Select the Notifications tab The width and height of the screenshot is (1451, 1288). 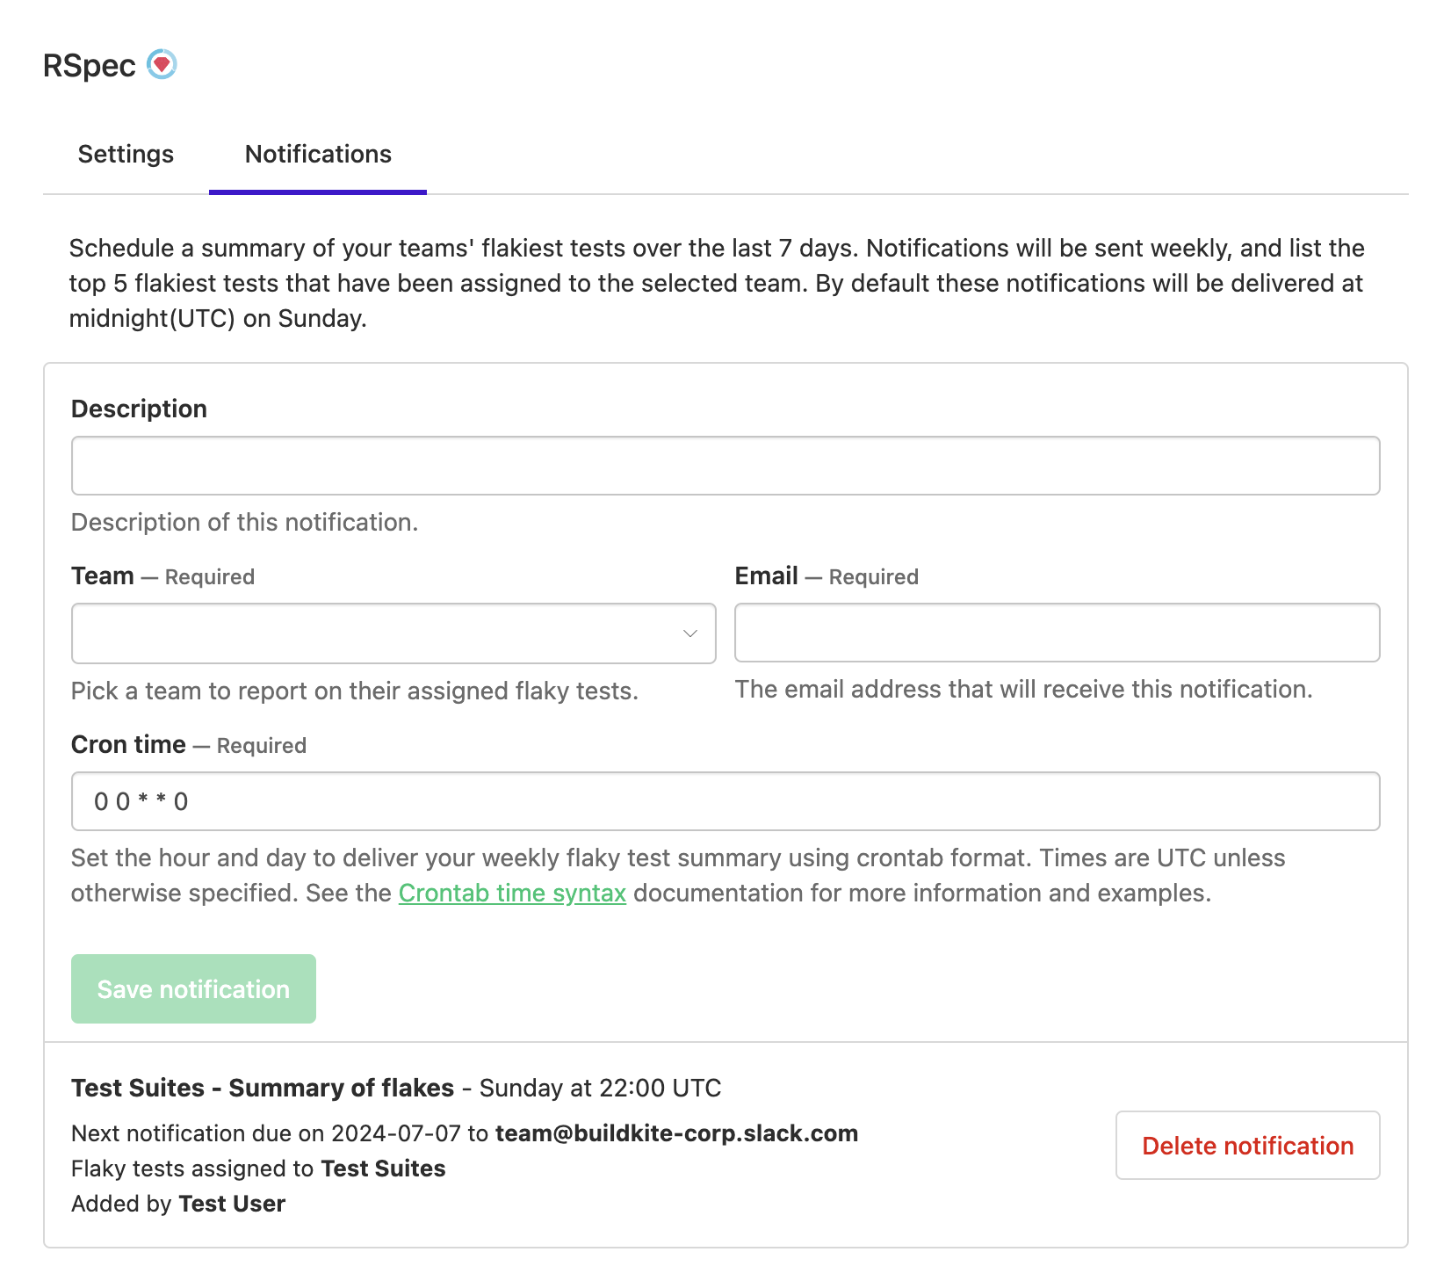coord(318,154)
